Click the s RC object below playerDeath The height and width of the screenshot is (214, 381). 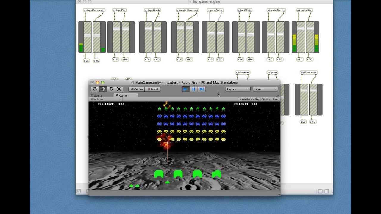157,59
